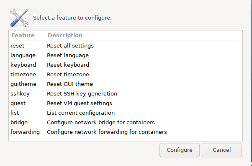This screenshot has height=166, width=252.
Task: Click the wrench and screwdriver icon
Action: (19, 18)
